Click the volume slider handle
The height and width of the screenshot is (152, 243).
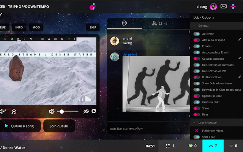pos(62,111)
